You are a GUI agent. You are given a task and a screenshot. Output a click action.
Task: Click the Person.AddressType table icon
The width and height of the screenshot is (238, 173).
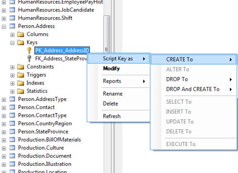coord(12,99)
